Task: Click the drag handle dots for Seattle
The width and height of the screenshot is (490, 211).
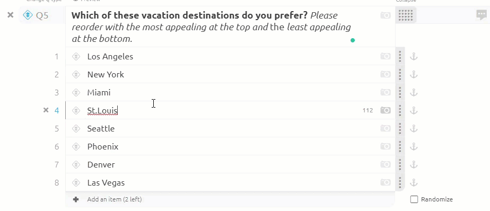Action: click(400, 128)
